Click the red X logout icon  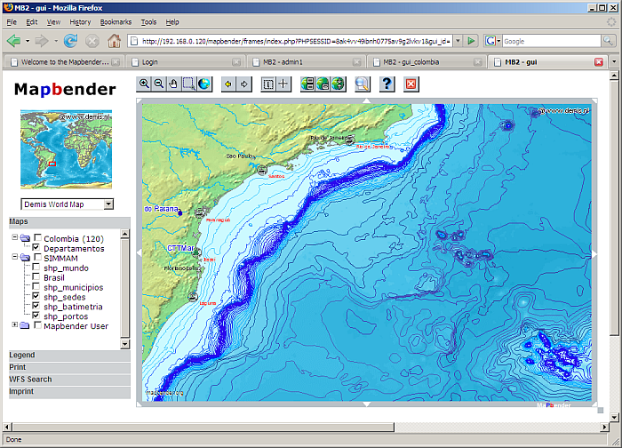coord(411,84)
